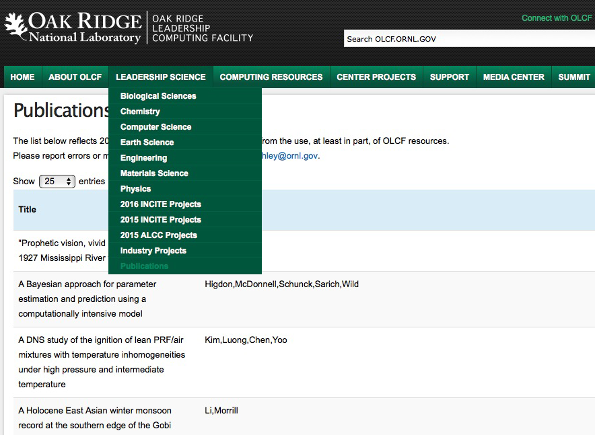The height and width of the screenshot is (435, 595).
Task: Open the entries-per-page dropdown showing 25
Action: click(x=57, y=182)
